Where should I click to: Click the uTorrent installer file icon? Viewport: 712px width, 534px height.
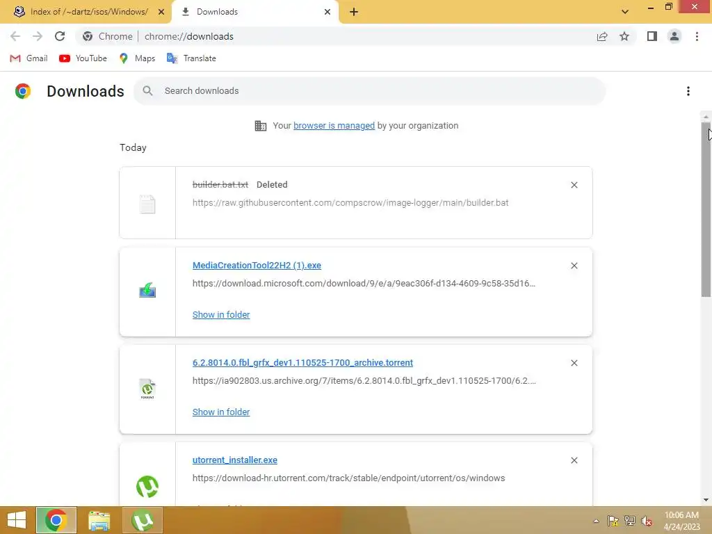[x=147, y=486]
